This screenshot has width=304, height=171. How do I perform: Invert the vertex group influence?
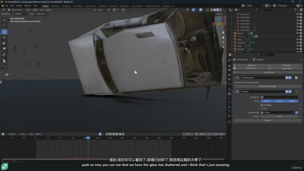pyautogui.click(x=297, y=112)
